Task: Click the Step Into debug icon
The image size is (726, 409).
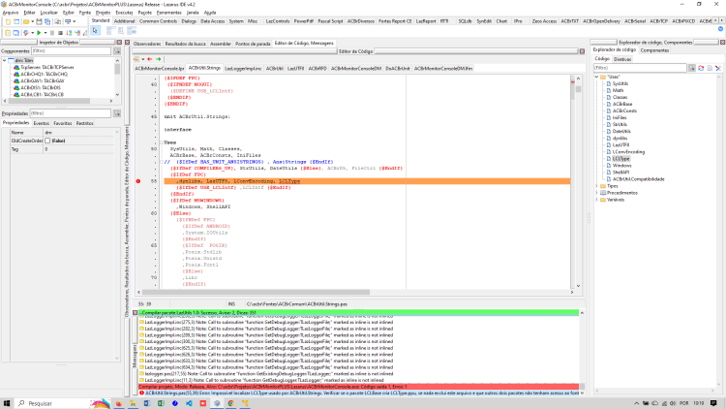Action: pos(69,33)
